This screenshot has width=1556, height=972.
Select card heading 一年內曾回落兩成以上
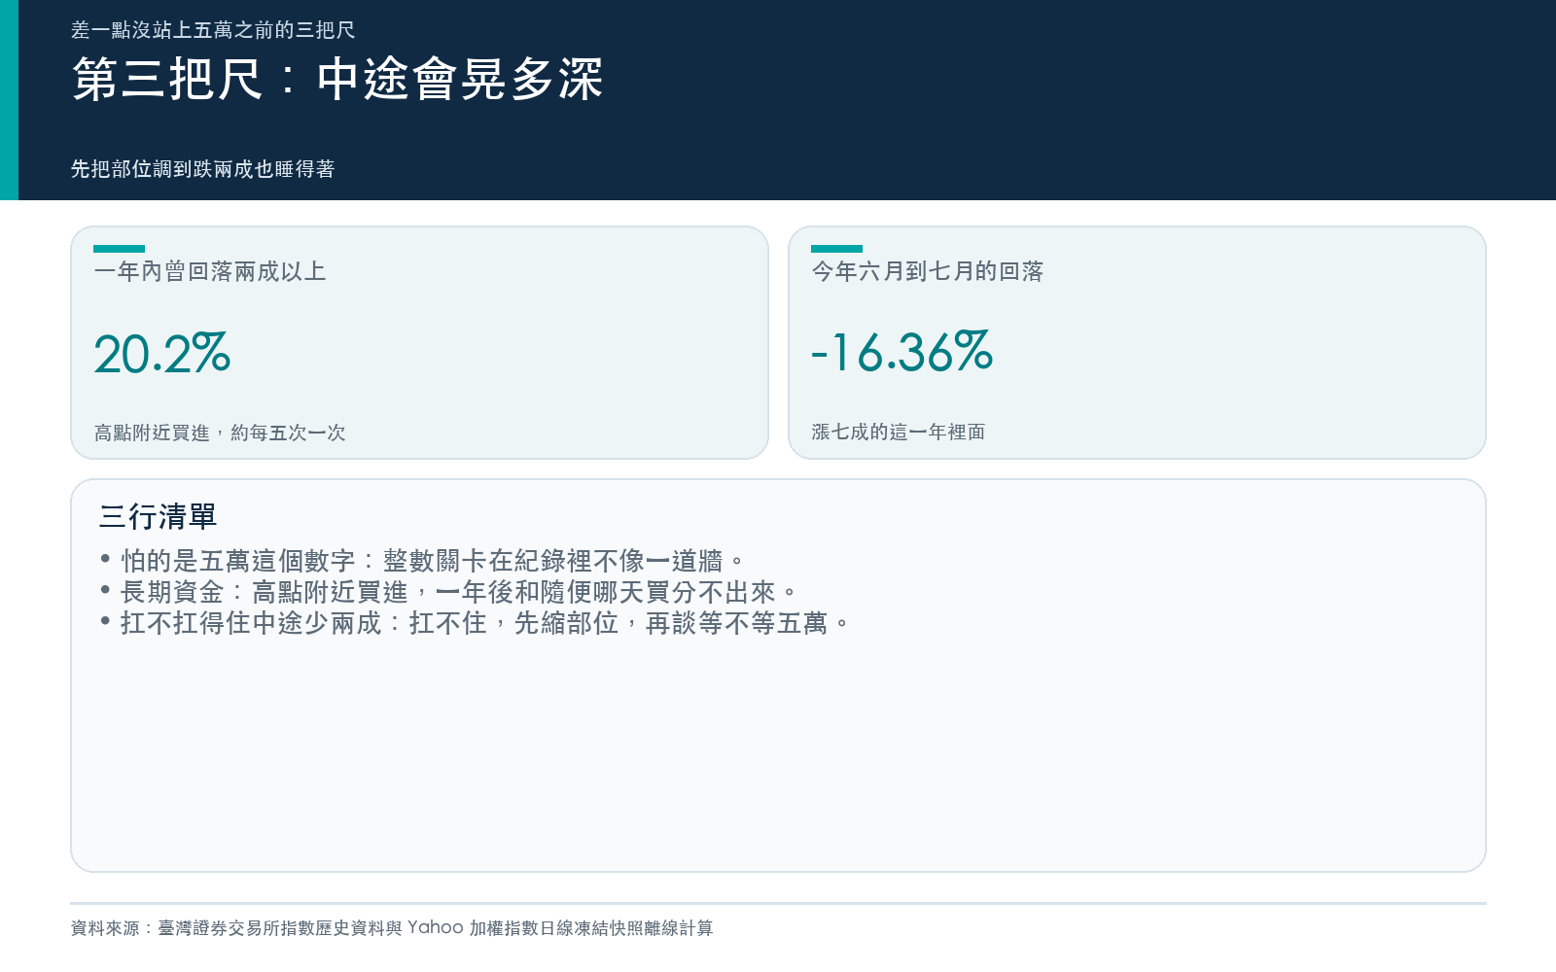pyautogui.click(x=210, y=271)
